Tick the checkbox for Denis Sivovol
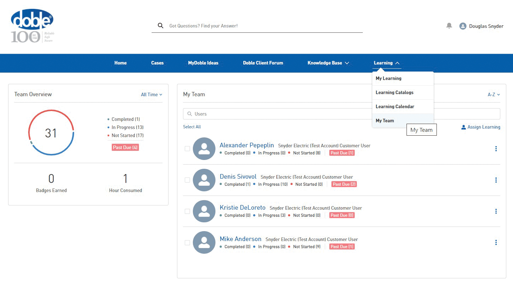This screenshot has height=284, width=513. click(187, 180)
